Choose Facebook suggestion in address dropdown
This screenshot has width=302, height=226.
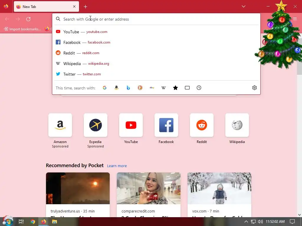click(x=156, y=42)
